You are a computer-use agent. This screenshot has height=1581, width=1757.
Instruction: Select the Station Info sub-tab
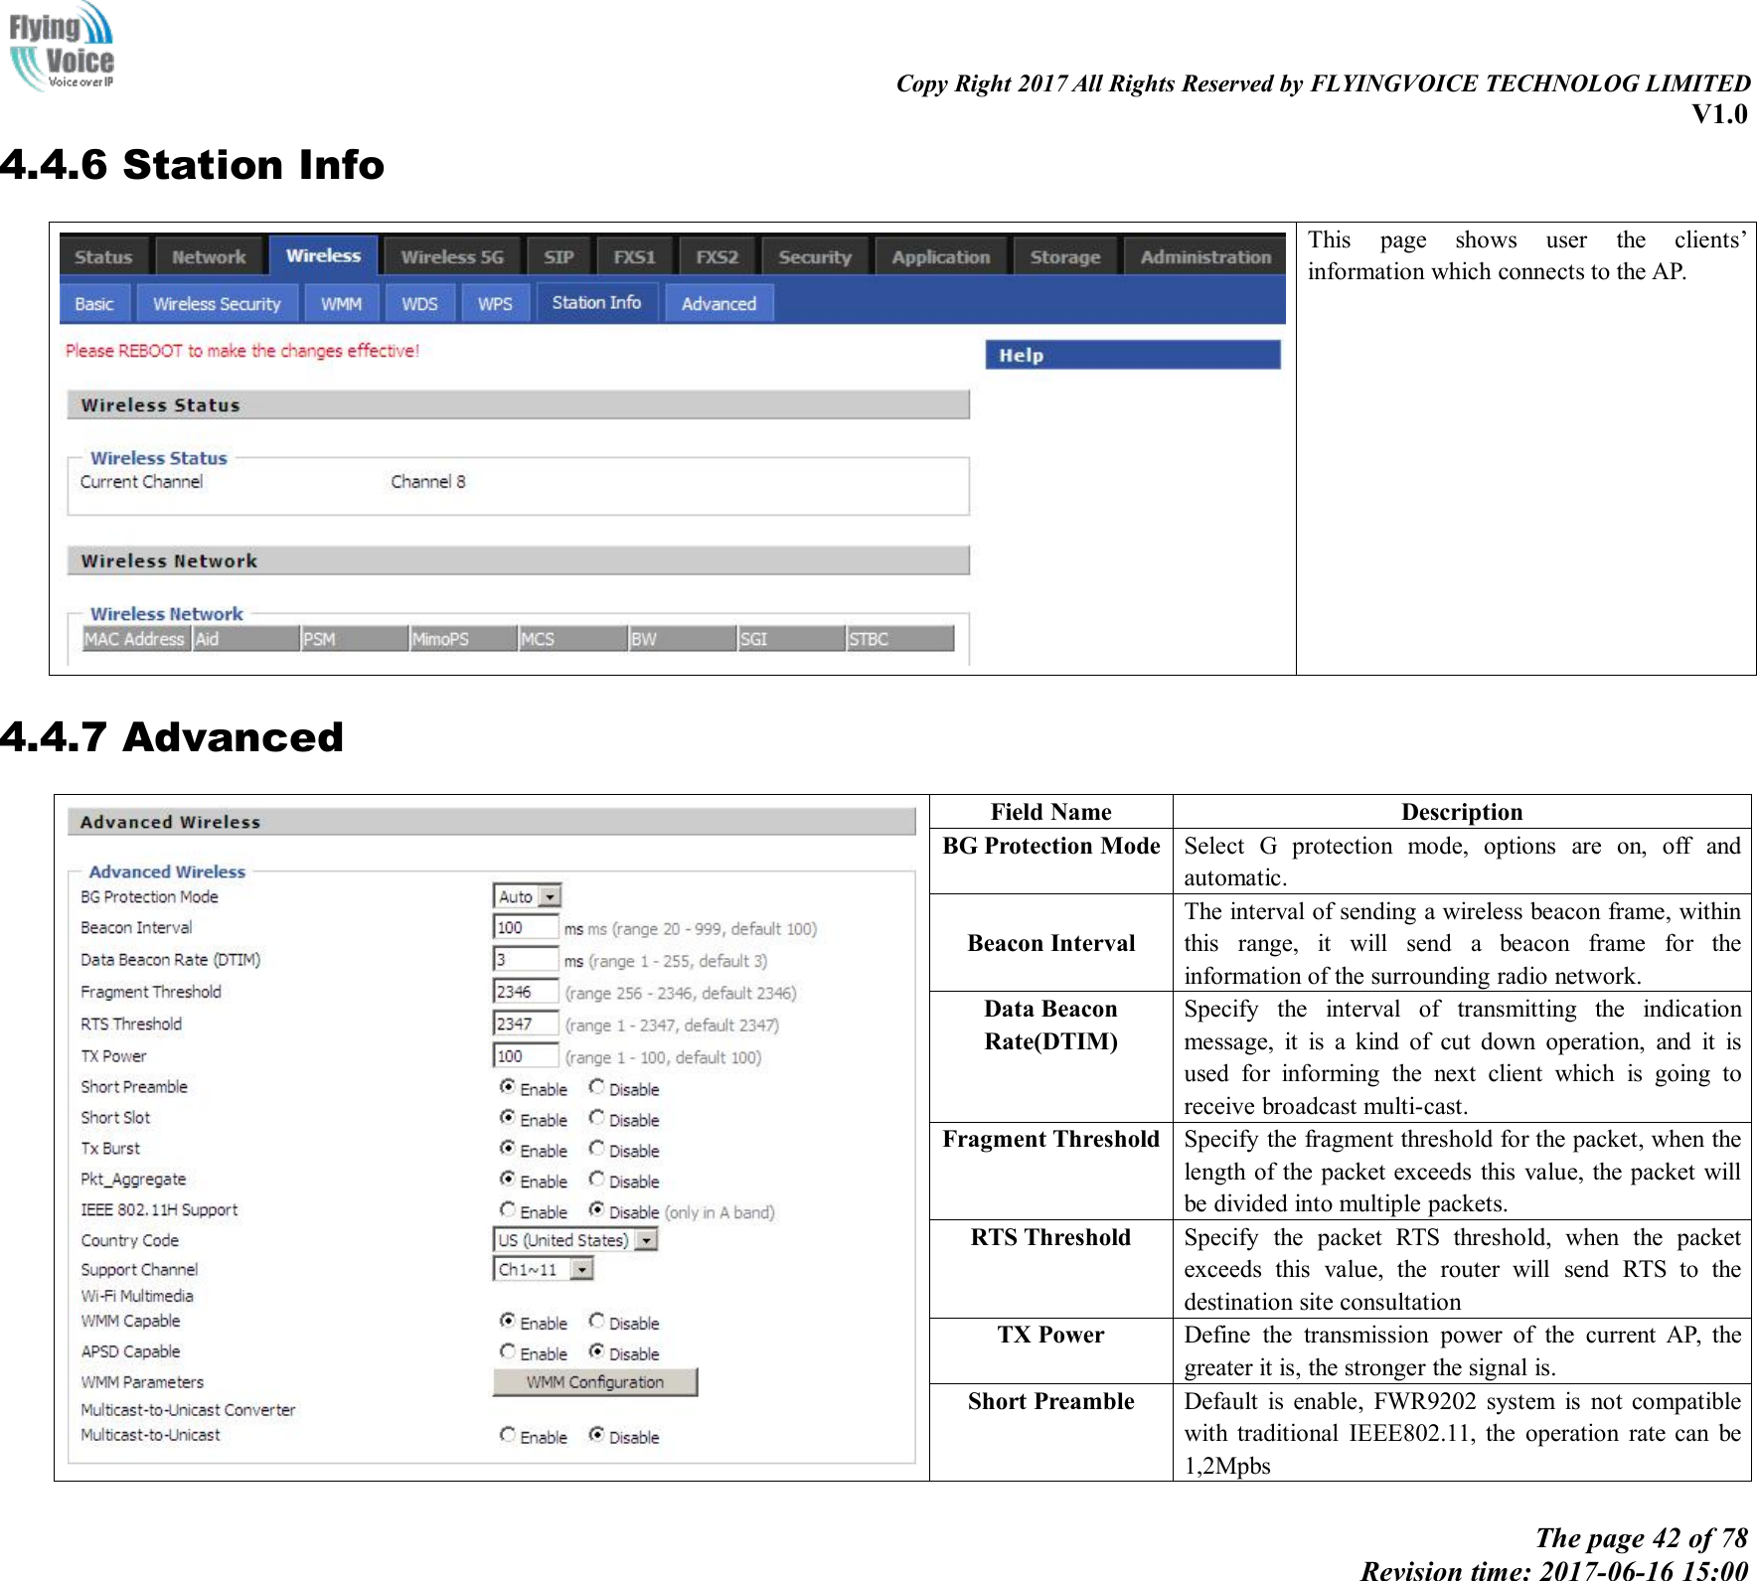pos(596,302)
